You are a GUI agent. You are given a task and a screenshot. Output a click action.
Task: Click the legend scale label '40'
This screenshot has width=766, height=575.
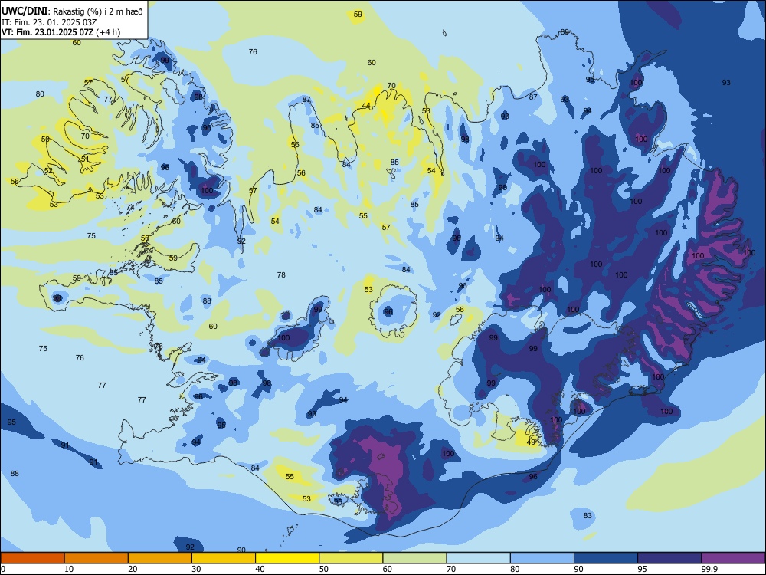coord(260,569)
